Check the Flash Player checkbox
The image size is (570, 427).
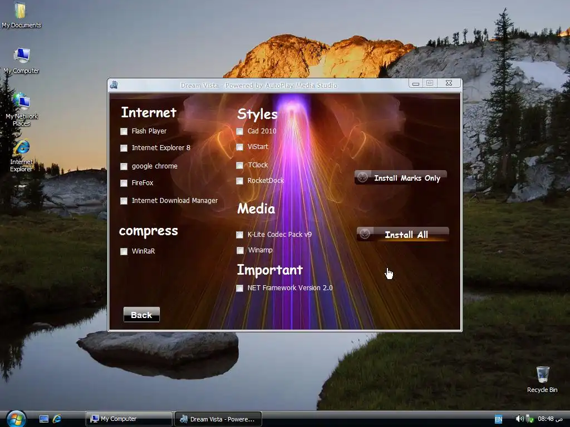(124, 131)
